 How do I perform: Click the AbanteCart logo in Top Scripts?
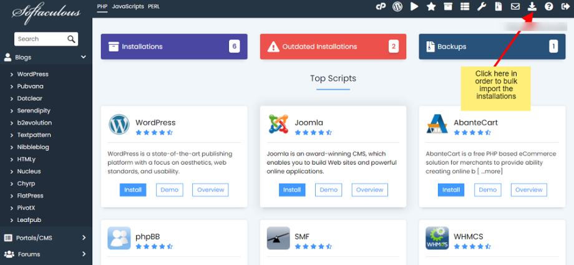pyautogui.click(x=437, y=124)
